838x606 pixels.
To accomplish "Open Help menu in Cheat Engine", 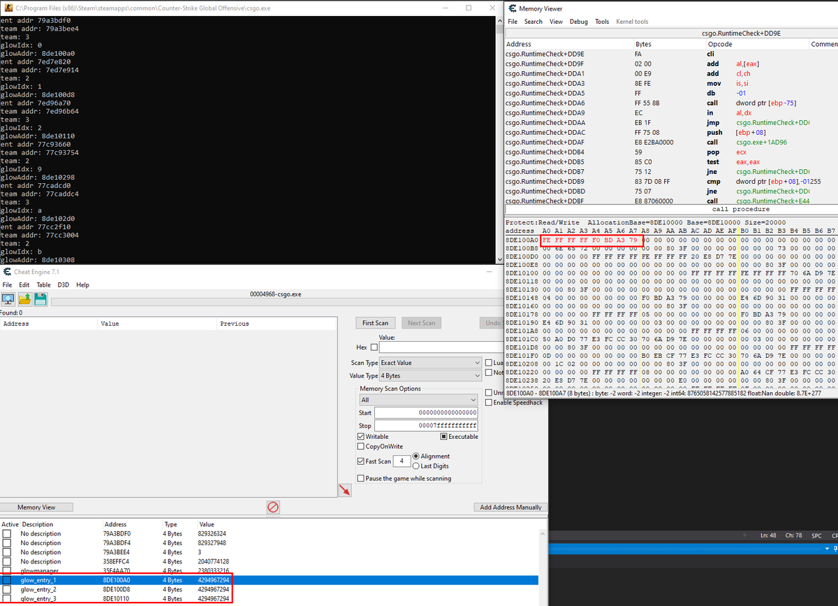I will click(x=82, y=284).
